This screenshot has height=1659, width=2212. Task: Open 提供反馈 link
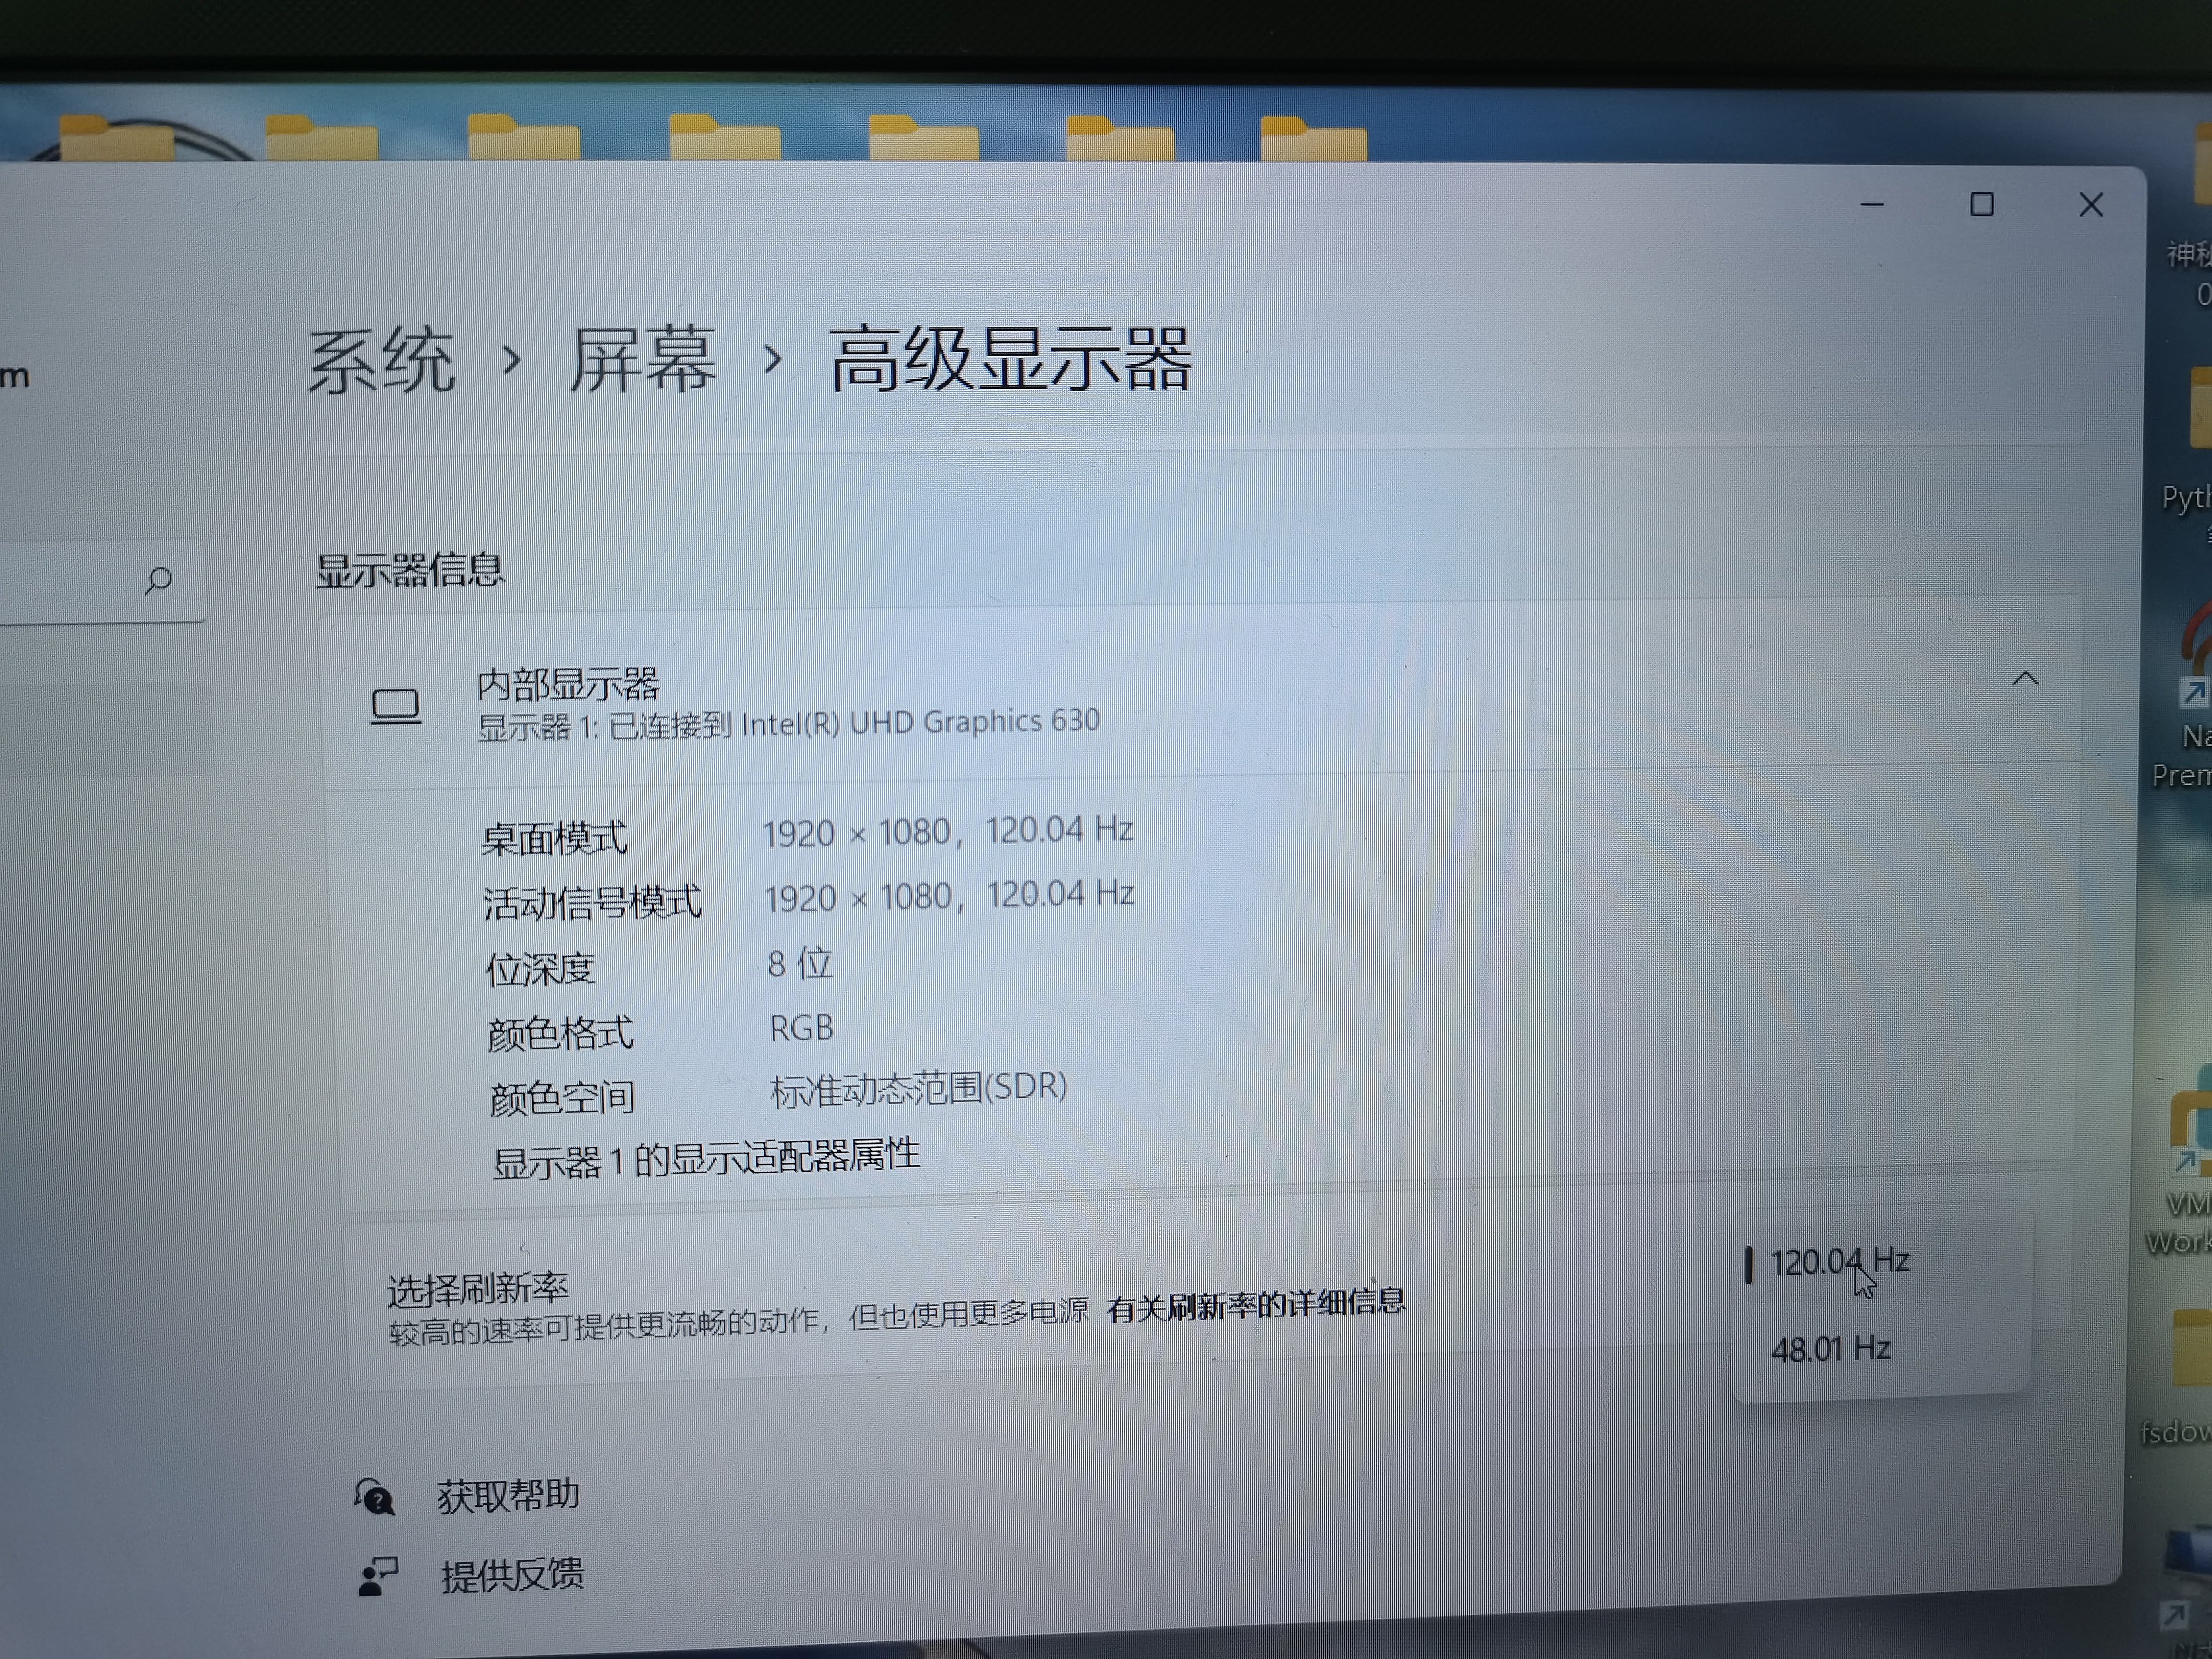[x=513, y=1575]
